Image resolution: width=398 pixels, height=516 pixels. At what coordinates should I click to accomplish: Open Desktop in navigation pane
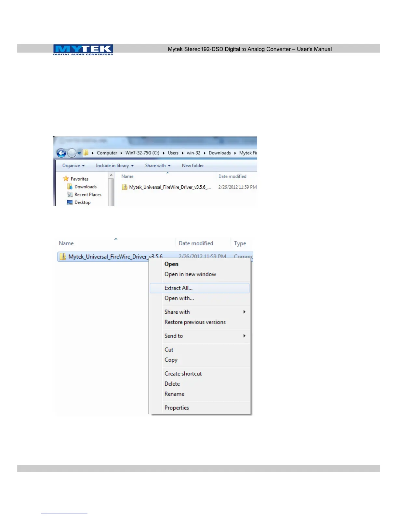click(83, 202)
